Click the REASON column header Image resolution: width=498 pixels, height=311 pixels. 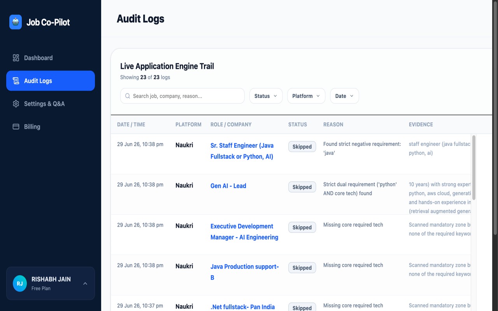pyautogui.click(x=333, y=124)
